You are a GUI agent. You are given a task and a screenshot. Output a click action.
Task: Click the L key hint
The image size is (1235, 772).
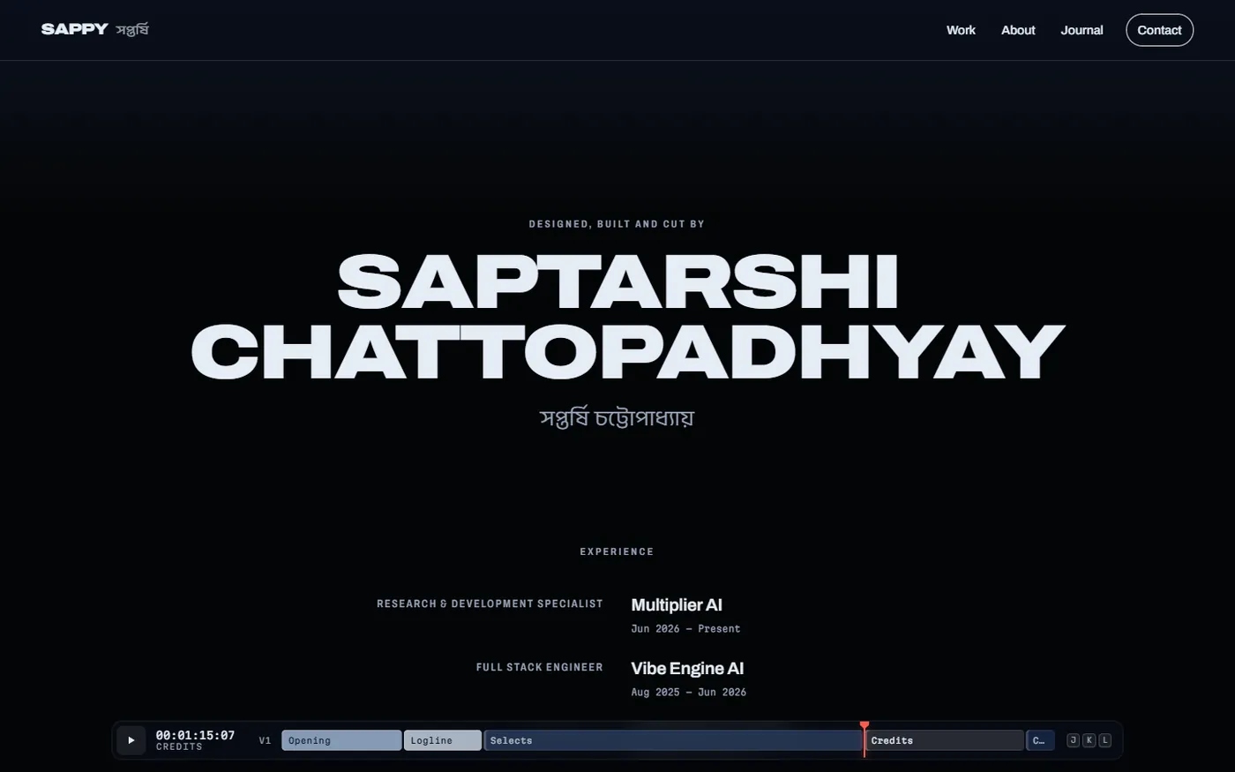tap(1104, 740)
